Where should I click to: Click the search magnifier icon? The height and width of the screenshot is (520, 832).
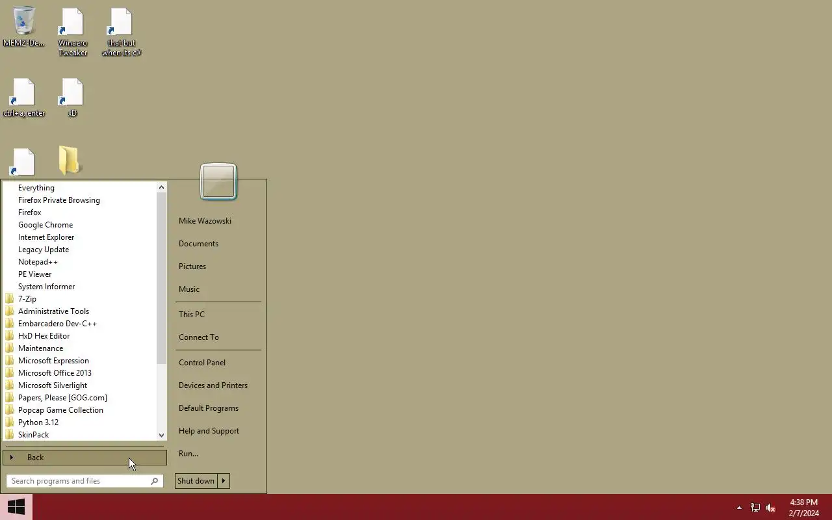[x=154, y=481]
